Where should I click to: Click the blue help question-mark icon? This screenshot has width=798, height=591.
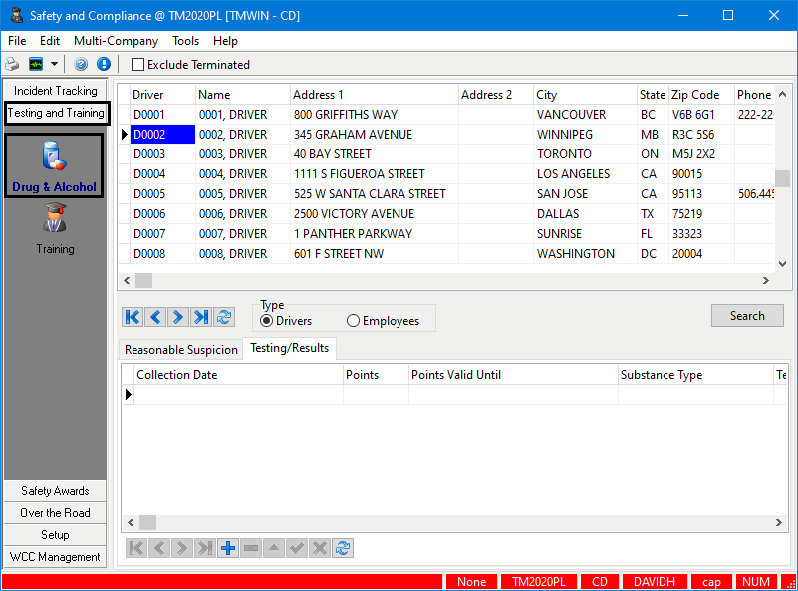[82, 64]
